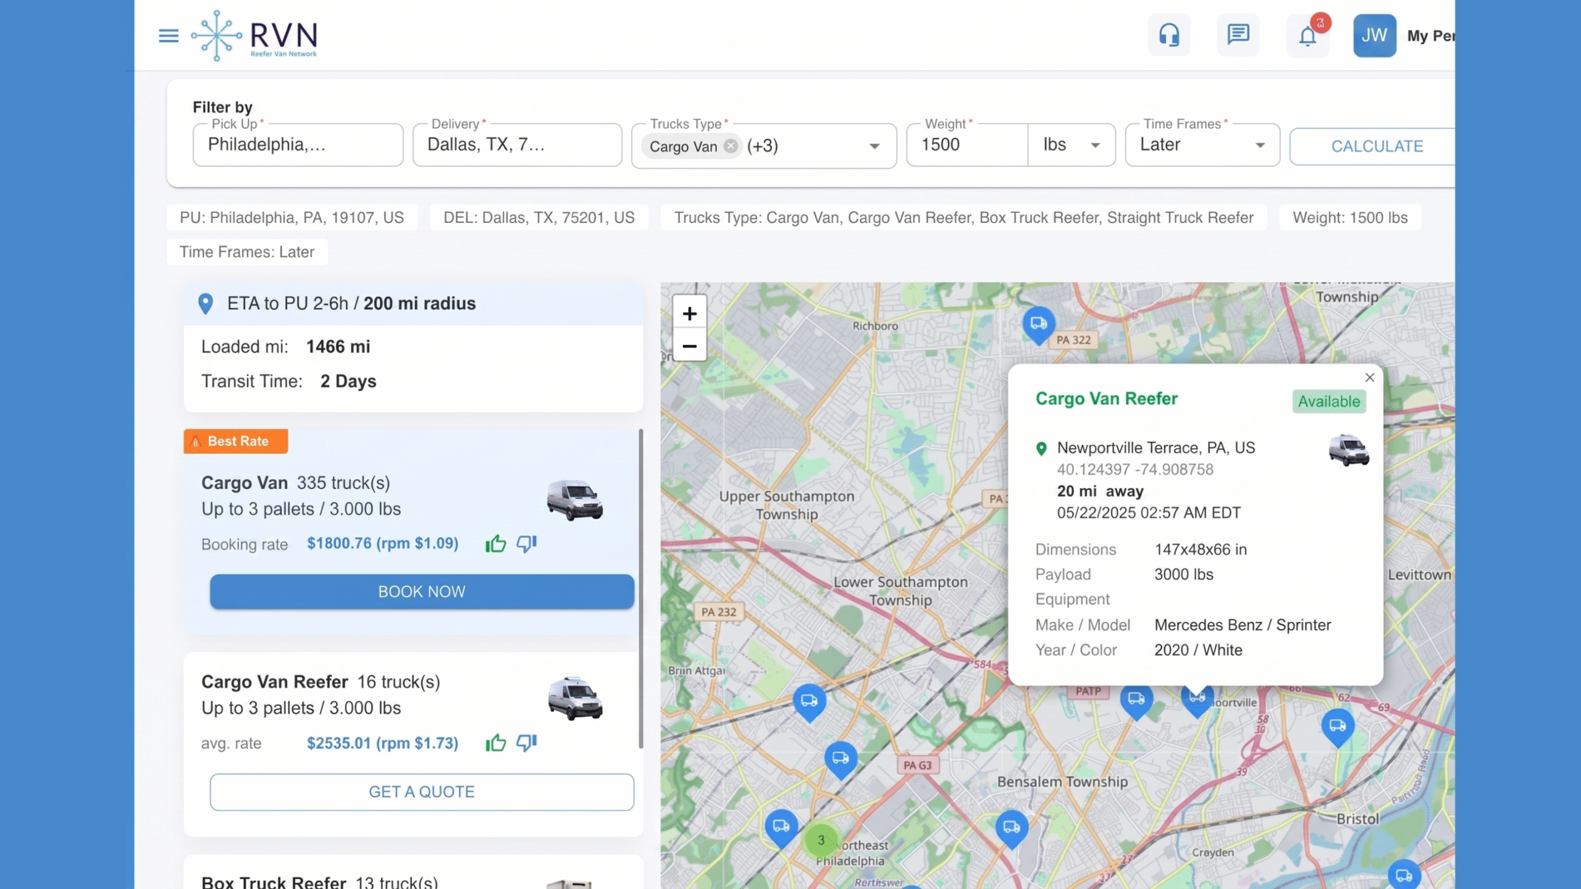This screenshot has height=889, width=1581.
Task: Thumbs up the Cargo Van booking rate
Action: click(x=495, y=544)
